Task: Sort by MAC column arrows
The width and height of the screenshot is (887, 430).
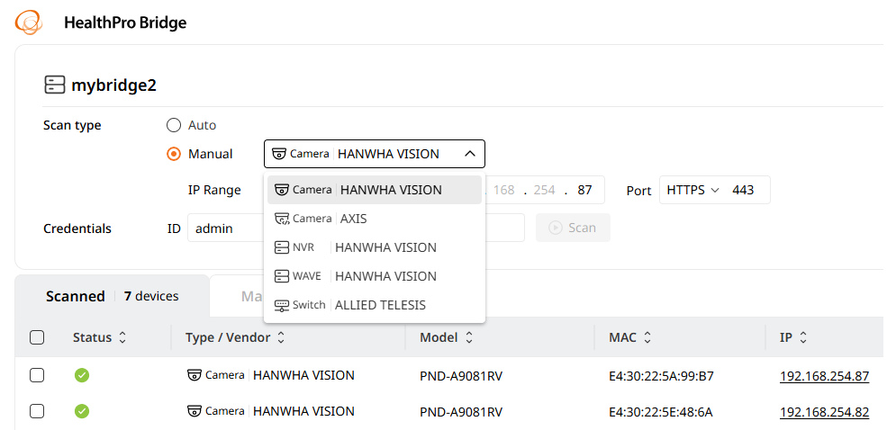Action: (647, 338)
